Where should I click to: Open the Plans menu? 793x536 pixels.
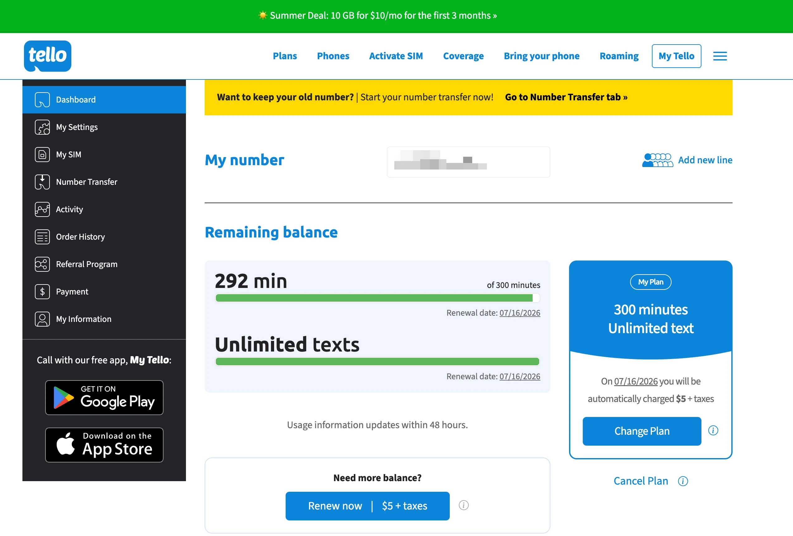point(285,56)
